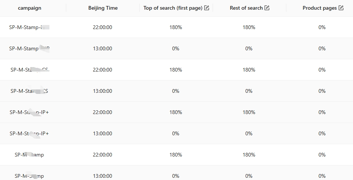Open the first SP-M-Stamp-IP+ campaign at 22:00:00
Viewport: 353px width, 180px height.
tap(29, 112)
